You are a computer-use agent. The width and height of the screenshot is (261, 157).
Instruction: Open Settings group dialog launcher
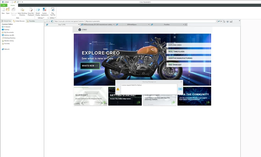pos(48,18)
